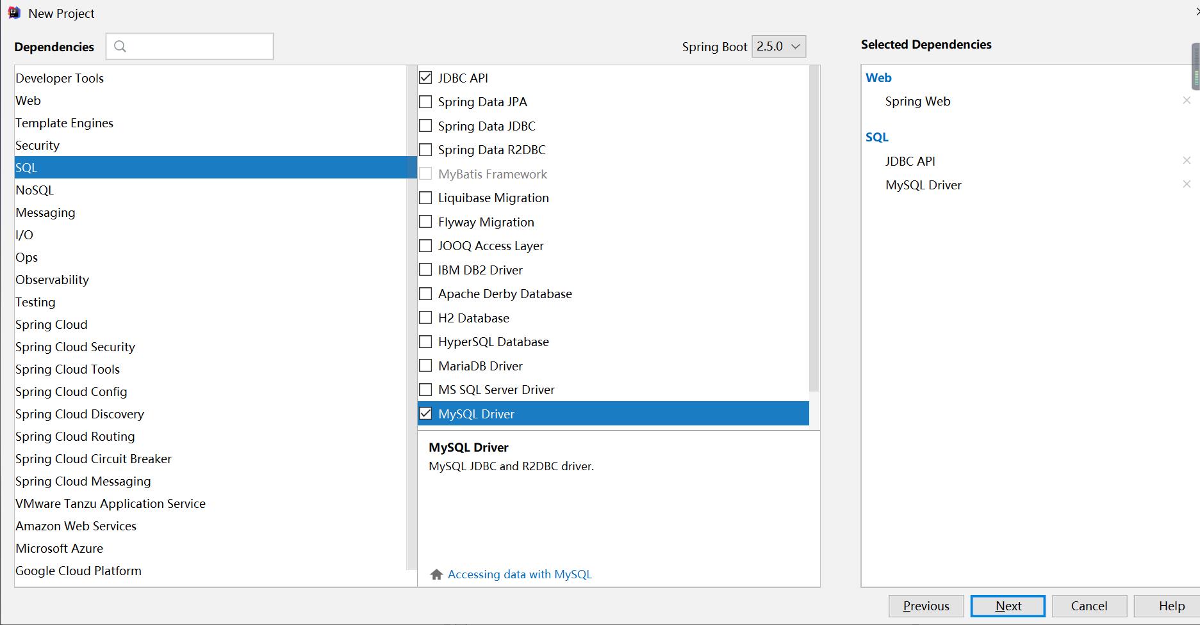Open Spring Cloud Discovery category
Viewport: 1200px width, 625px height.
(211, 414)
